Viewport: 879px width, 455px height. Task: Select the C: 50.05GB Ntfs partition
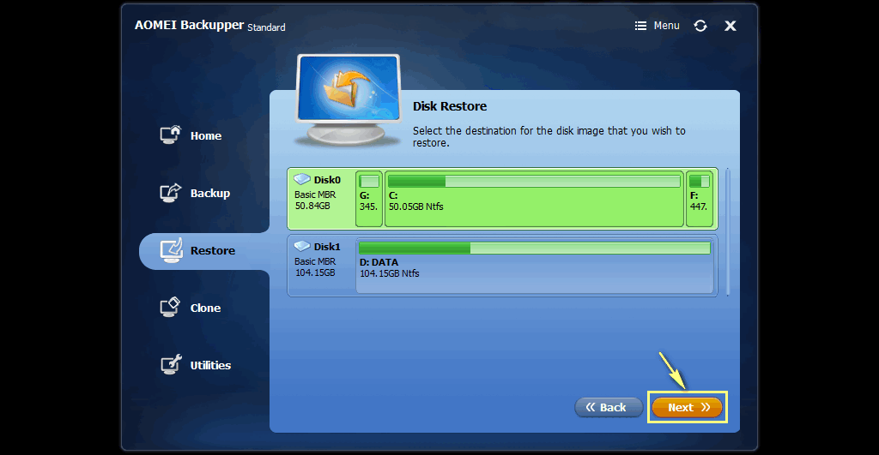tap(534, 199)
